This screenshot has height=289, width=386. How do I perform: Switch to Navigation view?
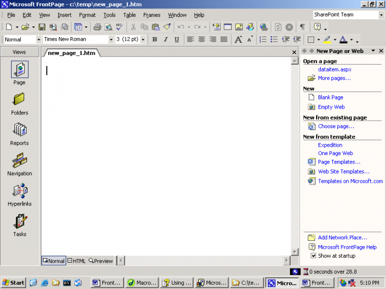pyautogui.click(x=20, y=164)
